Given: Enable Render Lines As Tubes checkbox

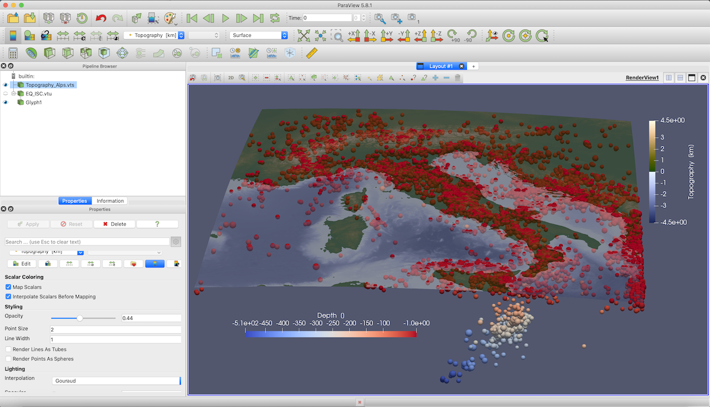Looking at the screenshot, I should tap(8, 349).
